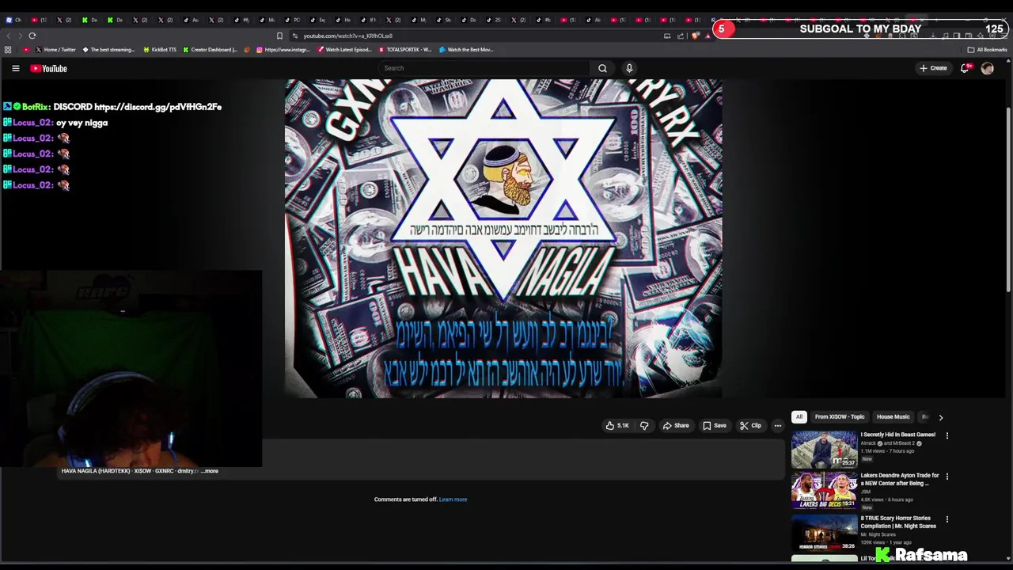
Task: Open 8 TRUE Scary Horror Stories thumbnail
Action: 824,533
